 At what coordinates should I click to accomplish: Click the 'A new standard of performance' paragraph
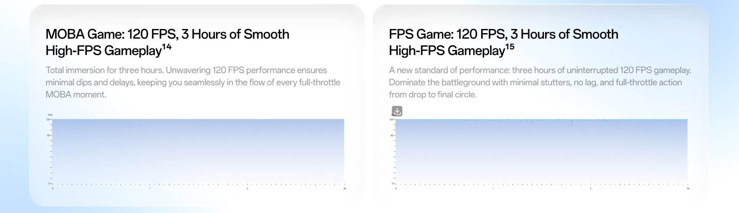tap(540, 82)
